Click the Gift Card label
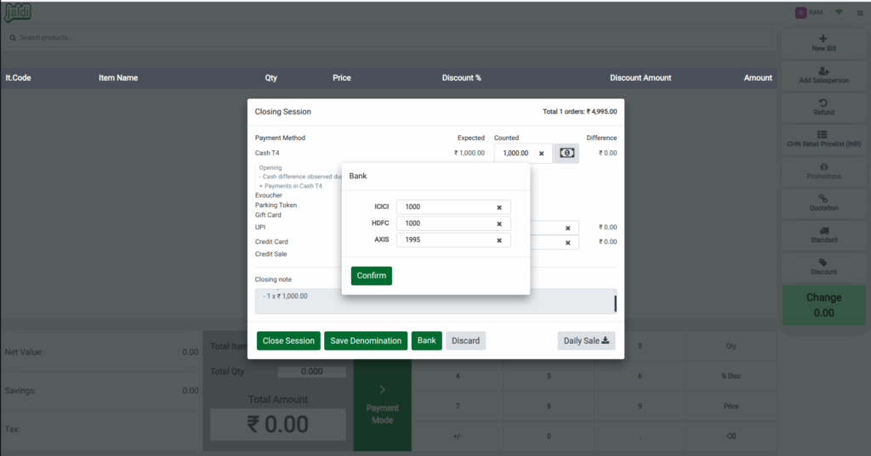 (268, 215)
